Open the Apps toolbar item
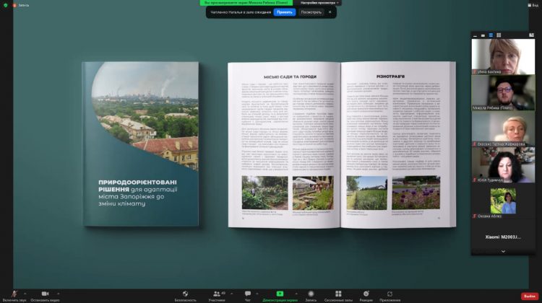 point(390,294)
